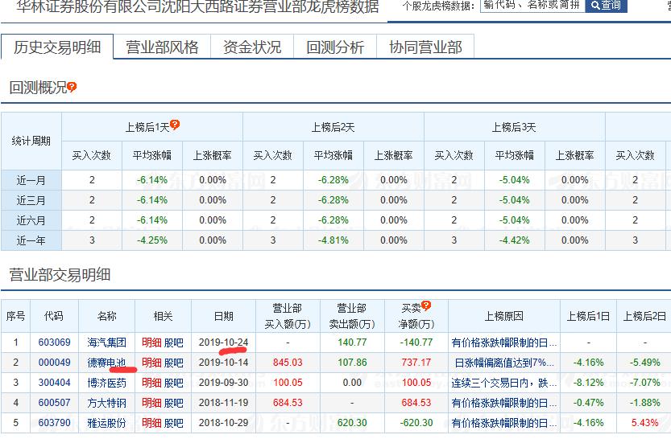Click 股吧 link in 海汽集团 row
The image size is (671, 443).
click(174, 343)
